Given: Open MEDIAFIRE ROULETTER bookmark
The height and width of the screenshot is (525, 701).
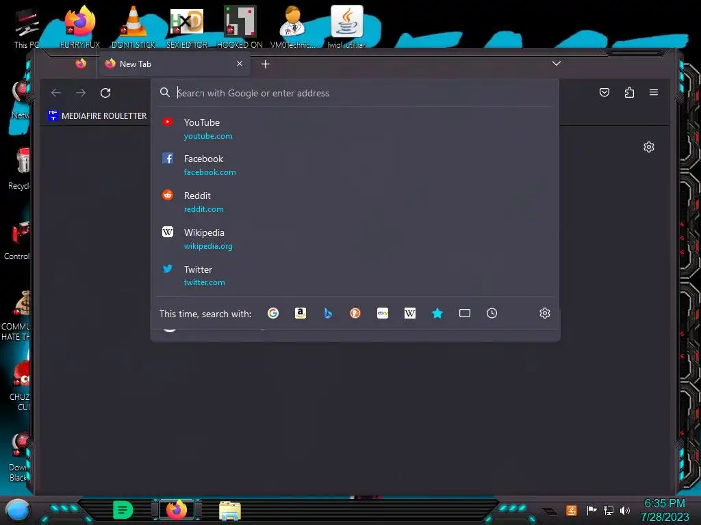Looking at the screenshot, I should [97, 116].
